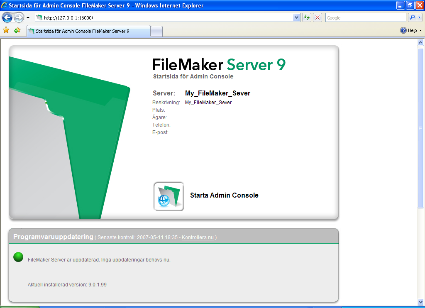Viewport: 425px width, 308px height.
Task: Click the Back navigation arrow
Action: point(7,18)
